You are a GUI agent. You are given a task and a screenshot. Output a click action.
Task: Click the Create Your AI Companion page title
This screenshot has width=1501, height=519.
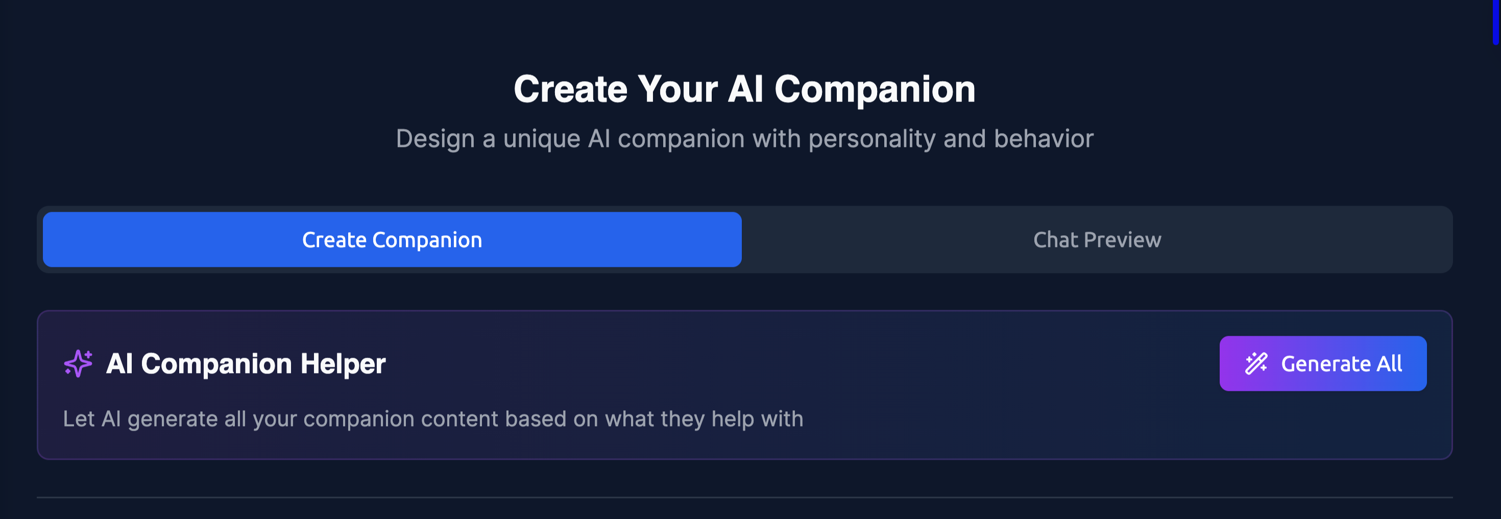746,88
